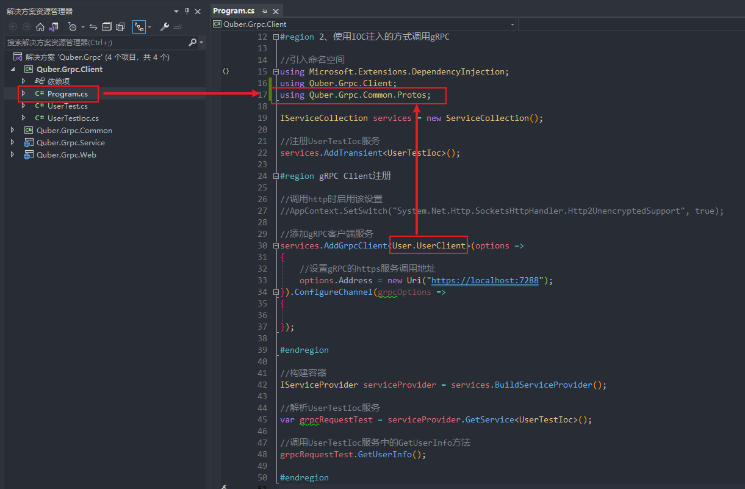Switch between solution and folder views icon
Screen dimensions: 745x489
pyautogui.click(x=54, y=27)
